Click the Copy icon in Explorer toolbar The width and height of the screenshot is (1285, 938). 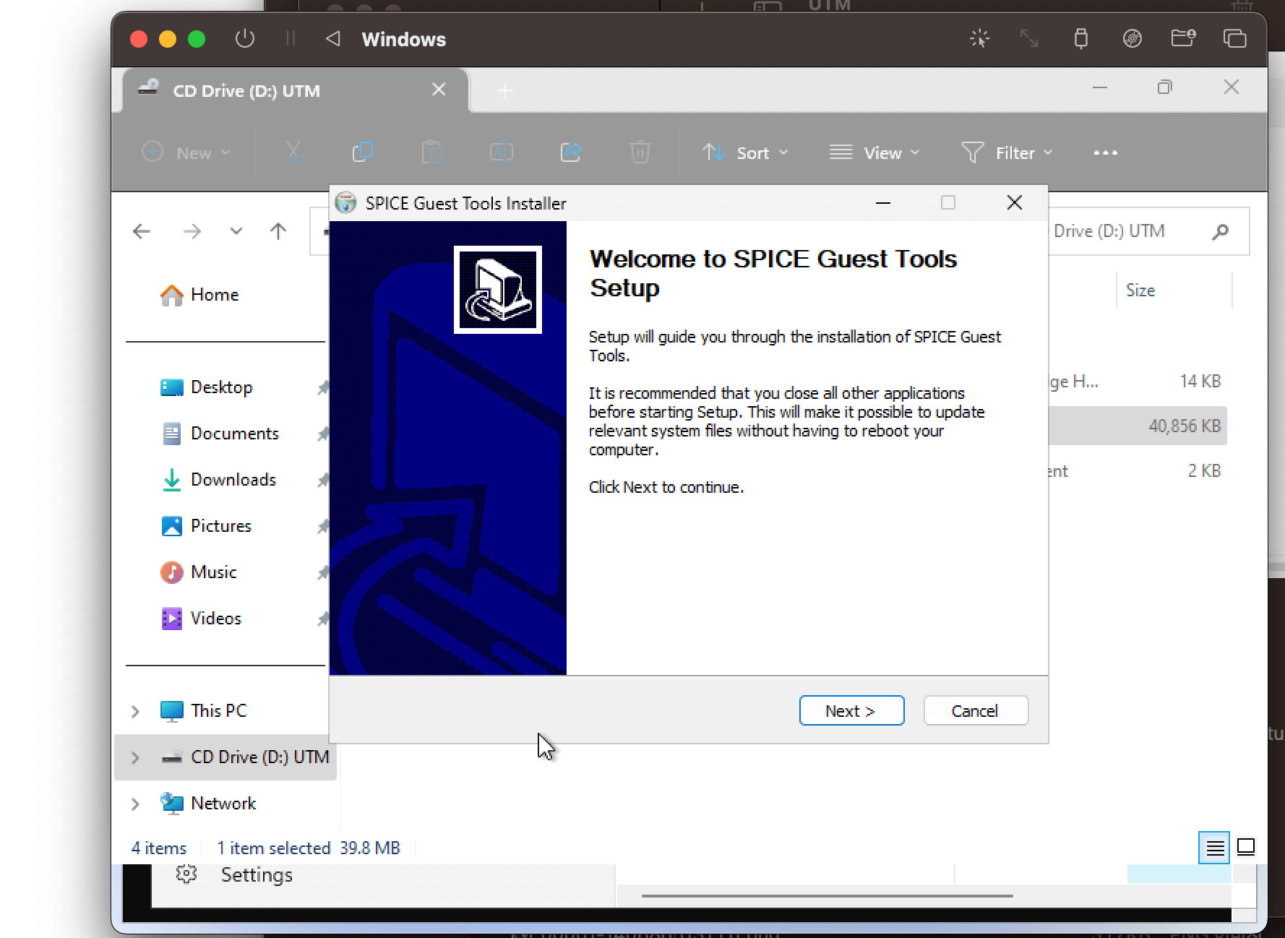pyautogui.click(x=362, y=152)
